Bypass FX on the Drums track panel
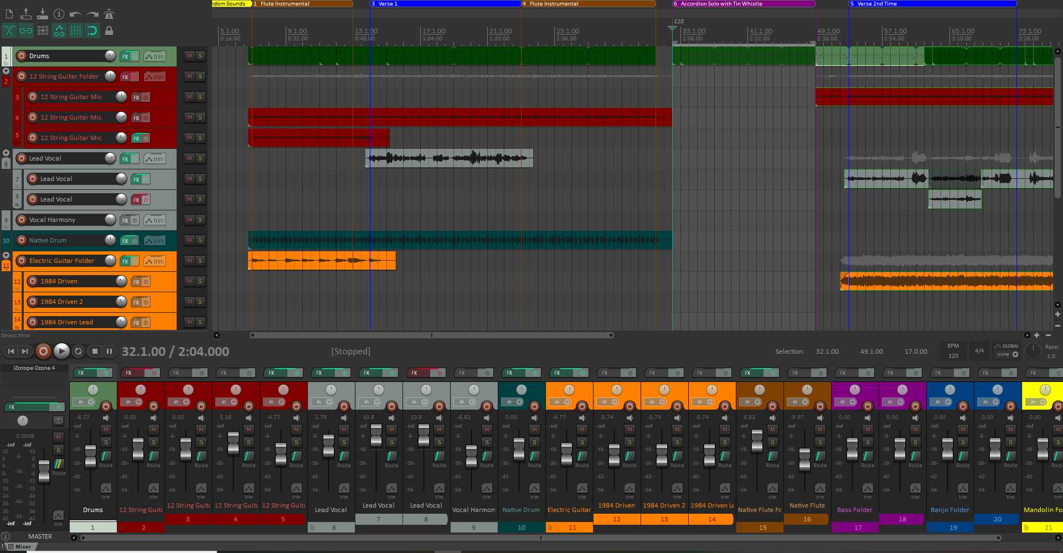The image size is (1063, 553). 134,56
